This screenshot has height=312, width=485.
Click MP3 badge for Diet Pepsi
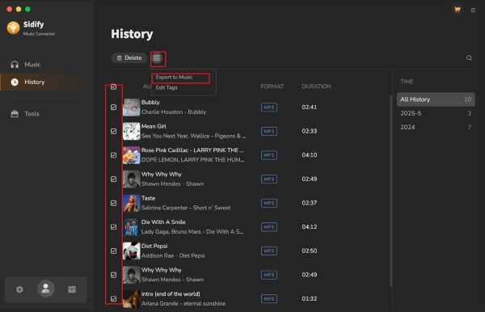269,251
